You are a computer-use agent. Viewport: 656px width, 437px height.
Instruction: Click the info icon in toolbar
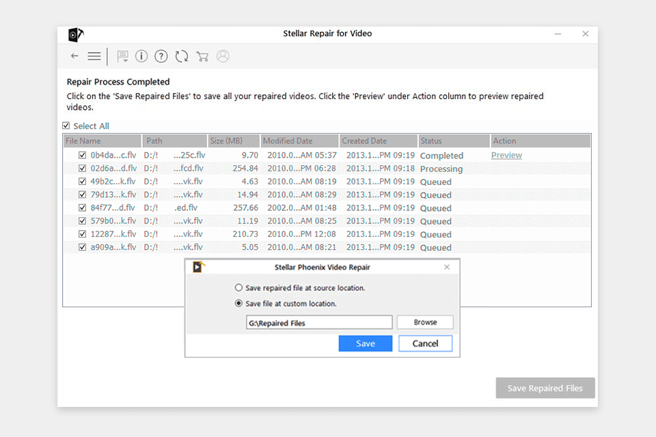pos(141,57)
